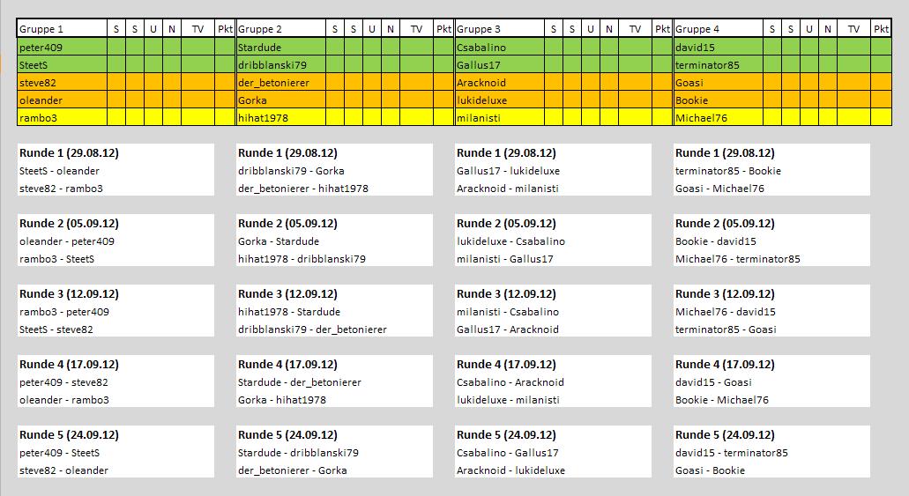Select the Stardude cell in Gruppe 2 table
909x496 pixels.
tap(280, 47)
